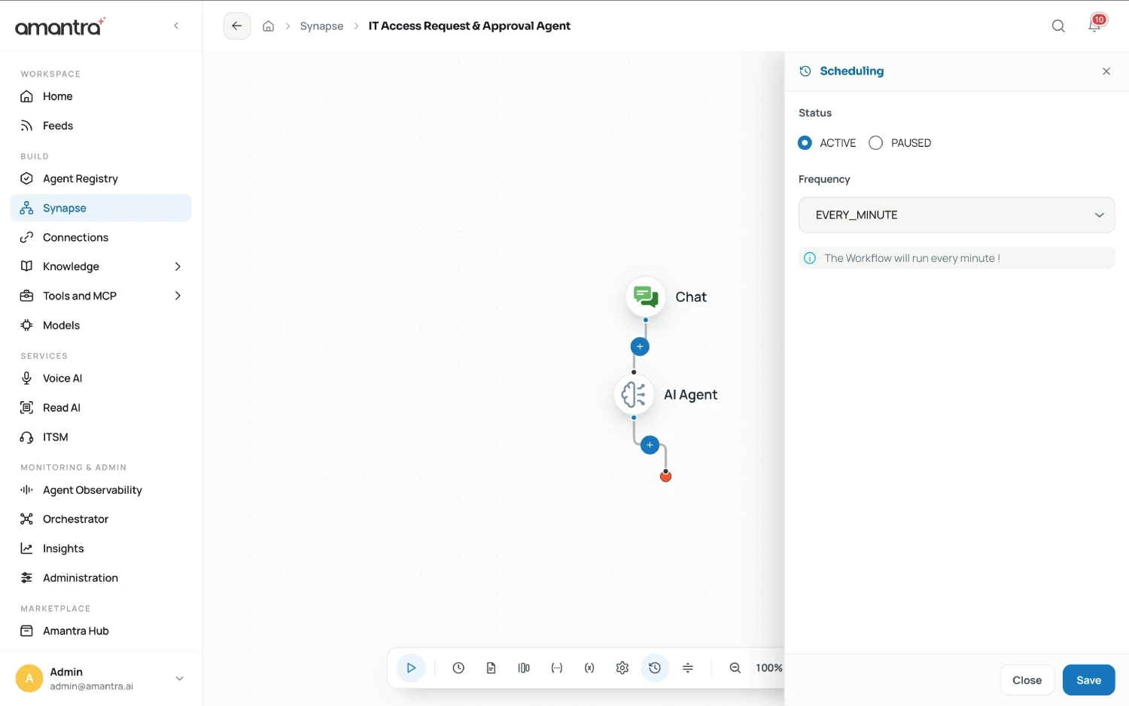Click the back arrow button
The image size is (1129, 706).
point(237,26)
